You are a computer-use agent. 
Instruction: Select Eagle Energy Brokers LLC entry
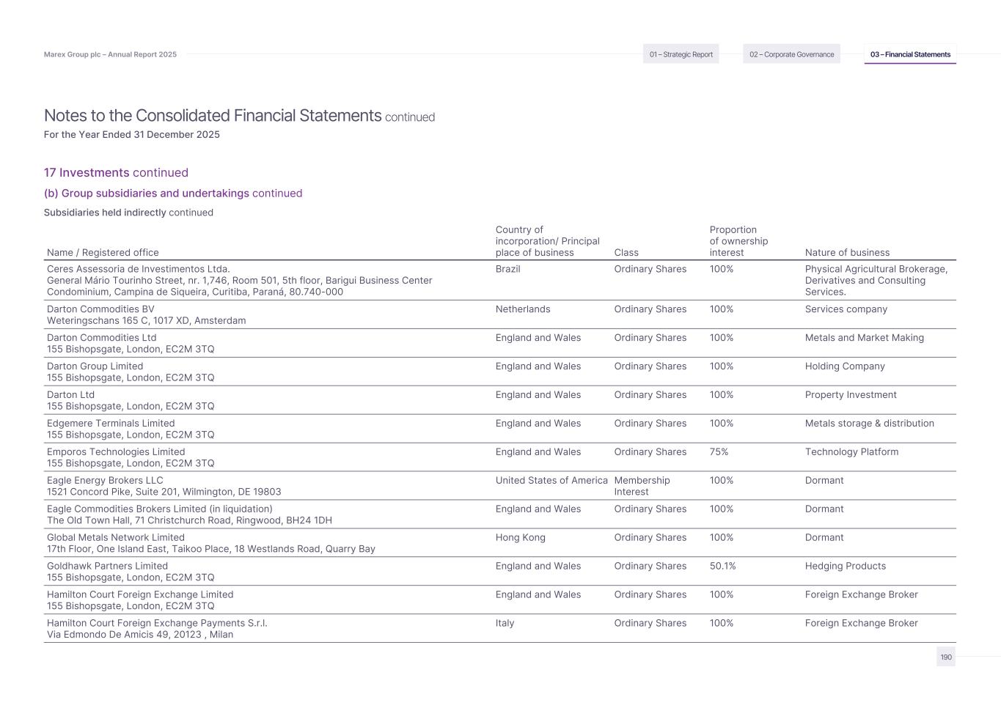point(105,481)
